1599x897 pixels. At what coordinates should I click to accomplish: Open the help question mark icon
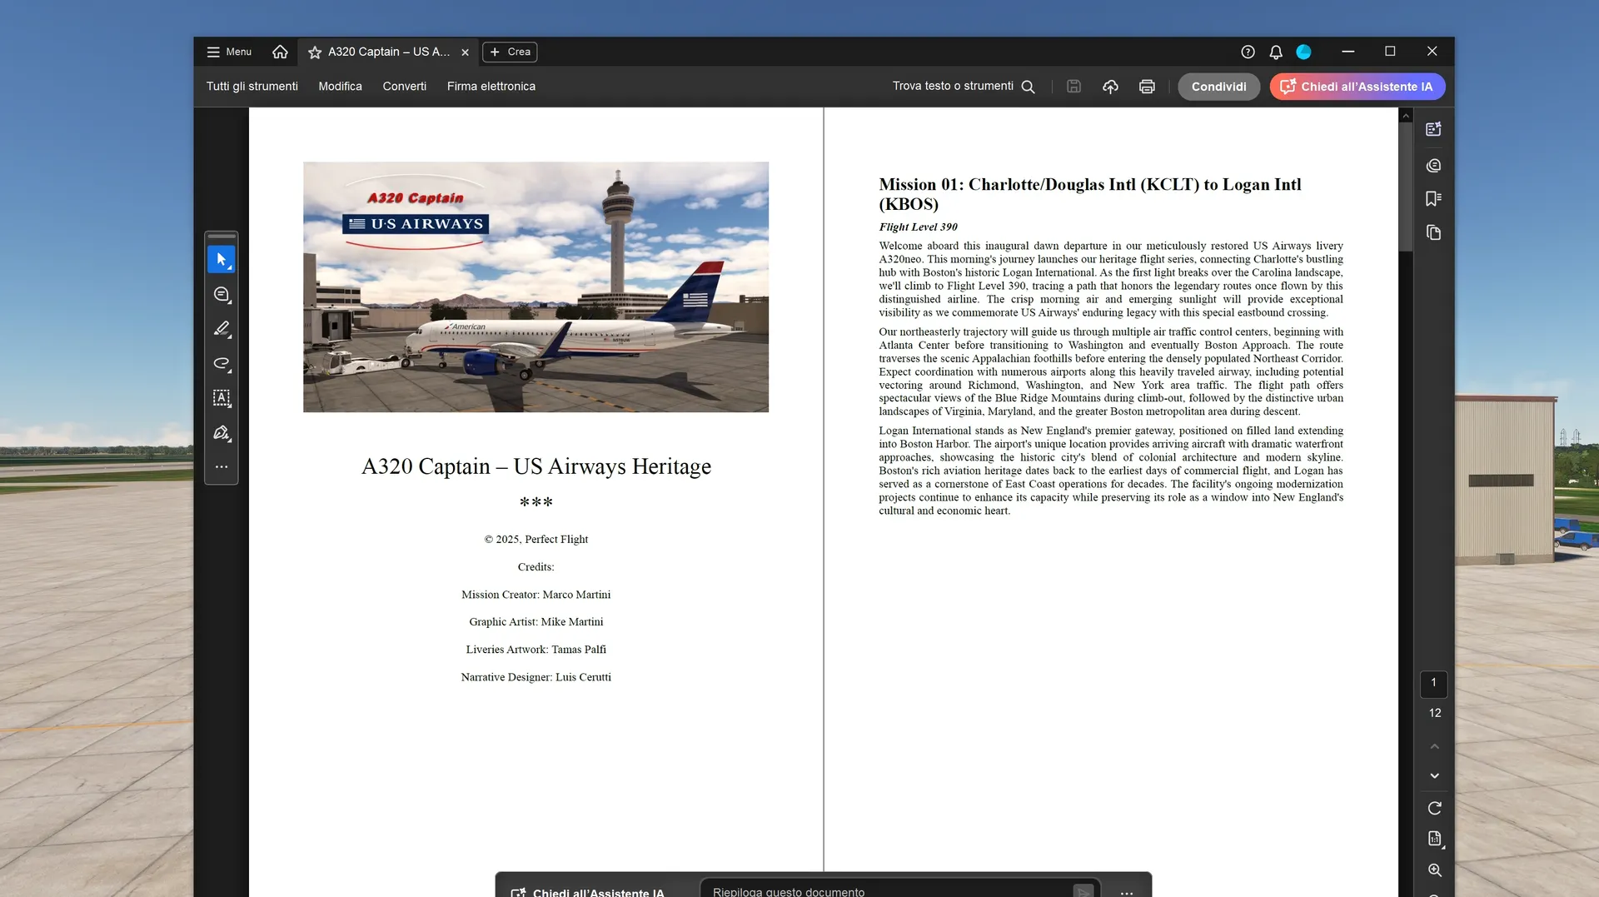1248,52
